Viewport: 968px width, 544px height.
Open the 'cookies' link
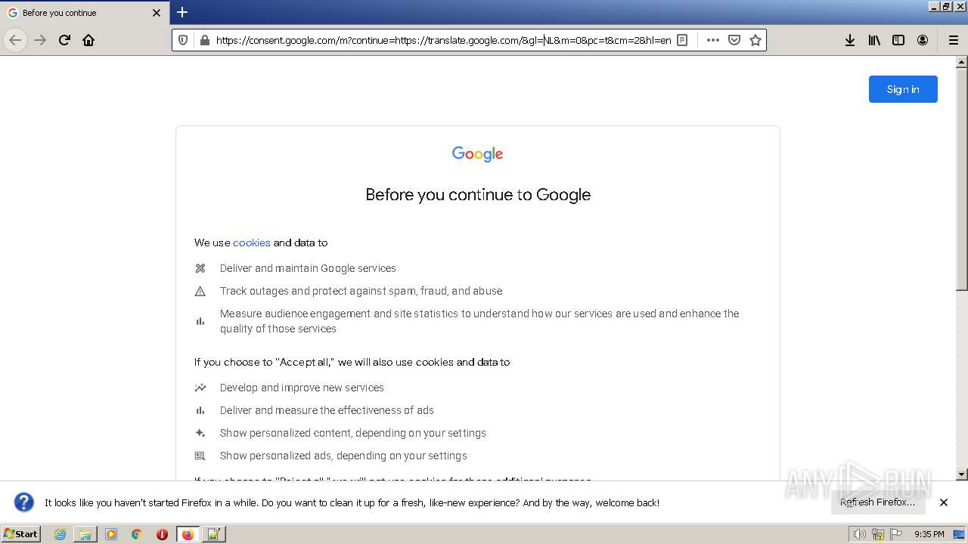click(252, 243)
